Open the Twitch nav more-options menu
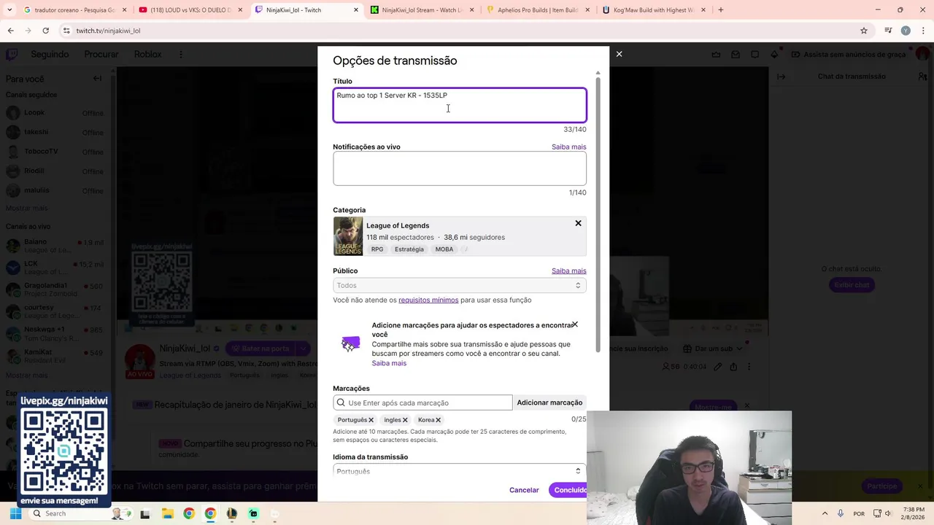This screenshot has width=934, height=525. (181, 54)
